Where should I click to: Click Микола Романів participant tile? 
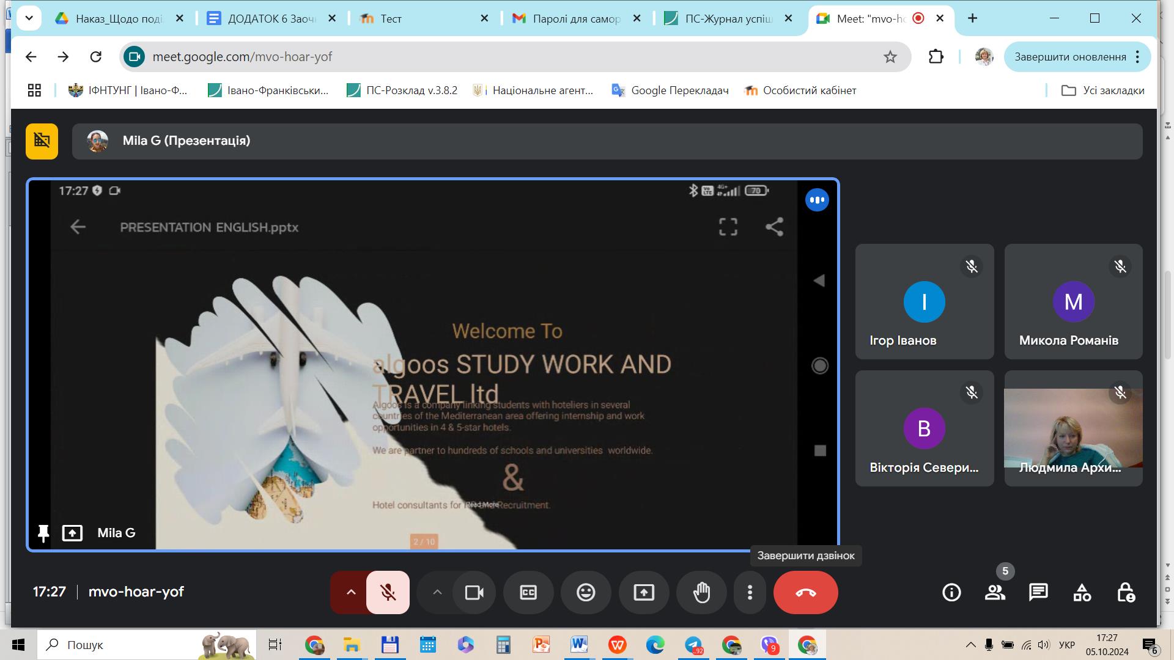1073,301
